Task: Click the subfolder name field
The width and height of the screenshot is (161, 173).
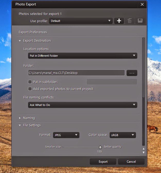Action: click(112, 82)
